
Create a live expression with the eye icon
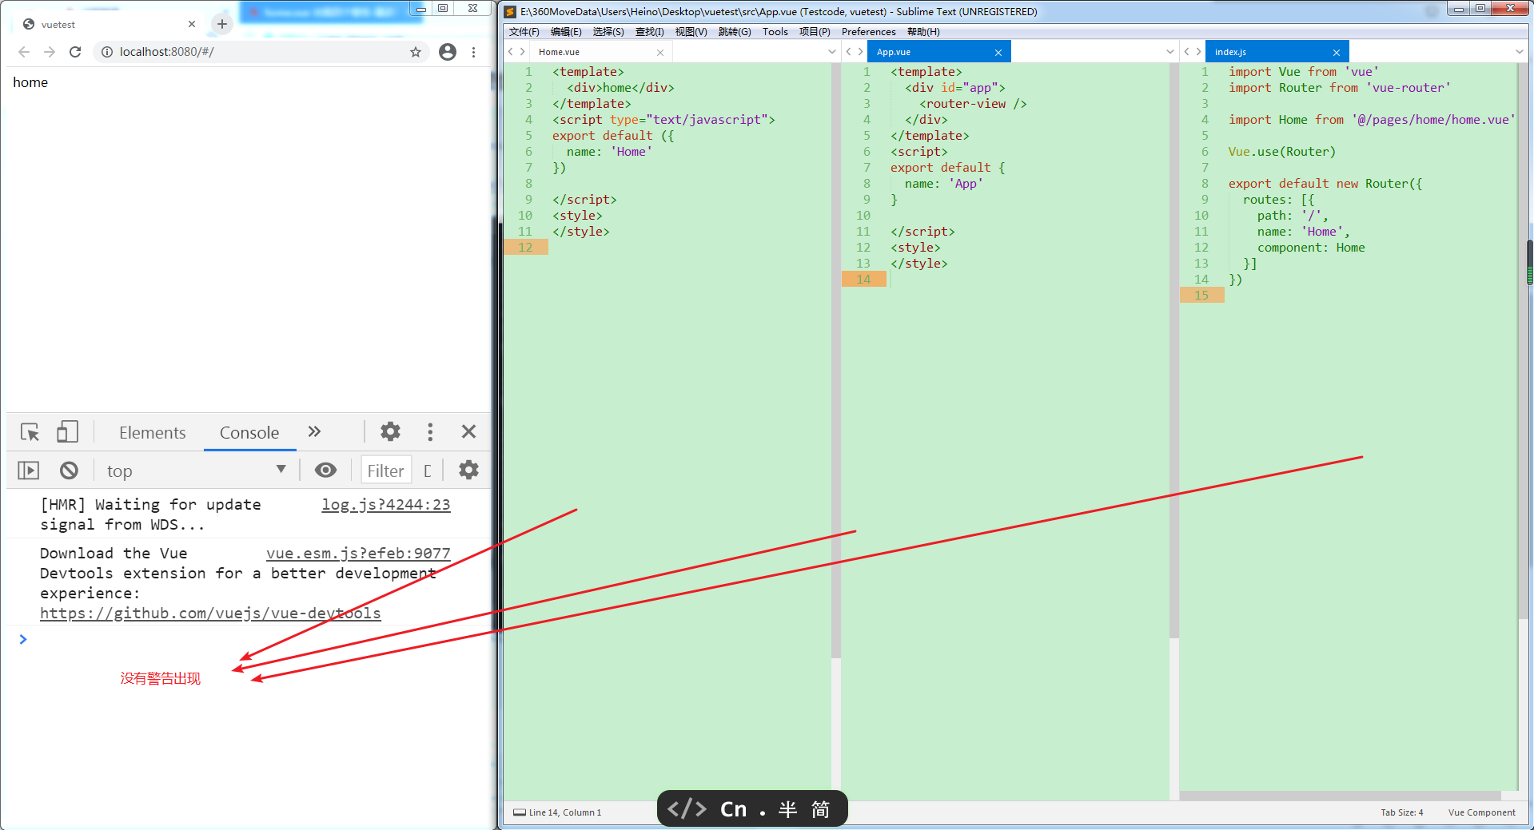click(x=325, y=471)
